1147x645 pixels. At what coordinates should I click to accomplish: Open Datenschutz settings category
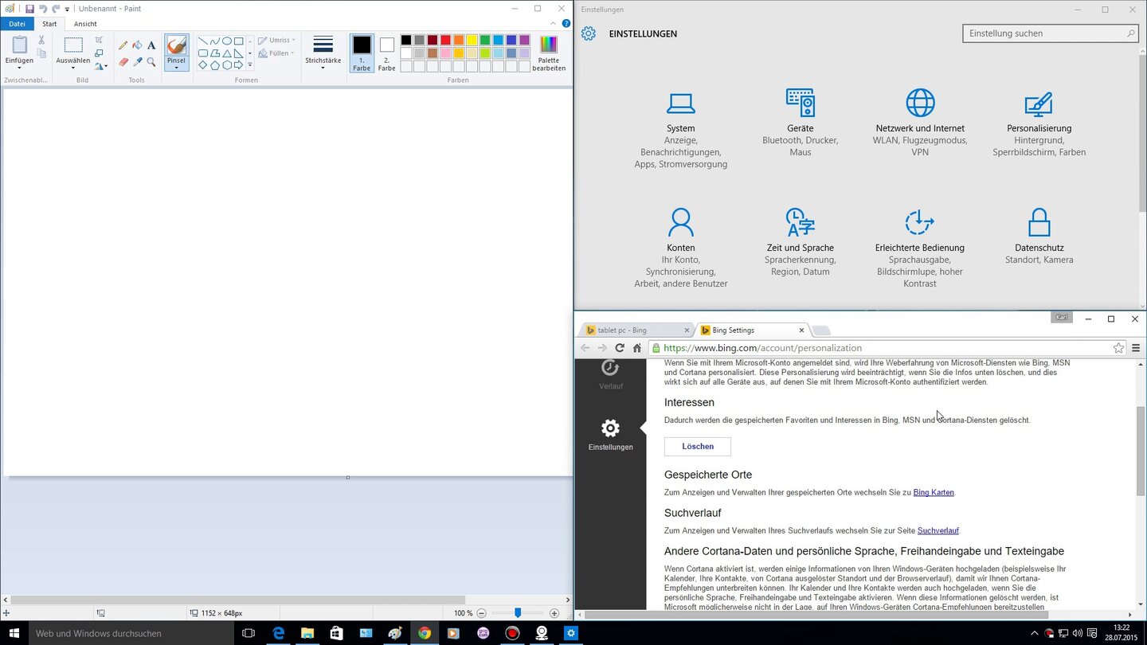click(x=1039, y=236)
